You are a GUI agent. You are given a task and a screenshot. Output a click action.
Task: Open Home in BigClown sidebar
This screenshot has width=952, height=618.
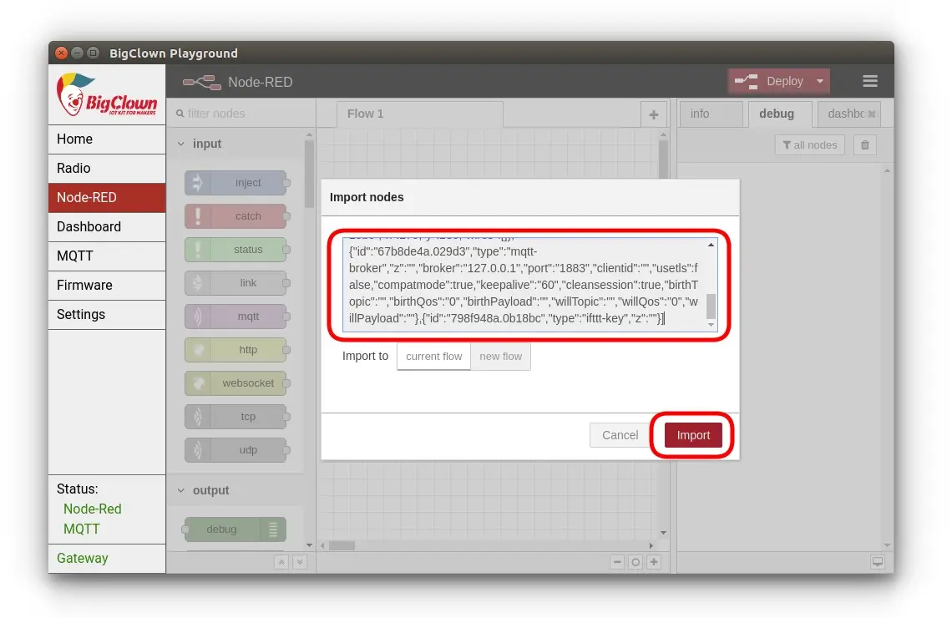coord(107,139)
